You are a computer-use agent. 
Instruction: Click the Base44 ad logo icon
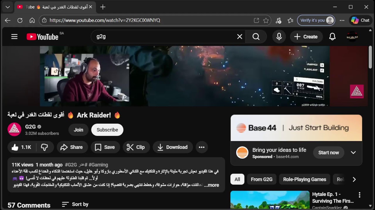[x=242, y=153]
